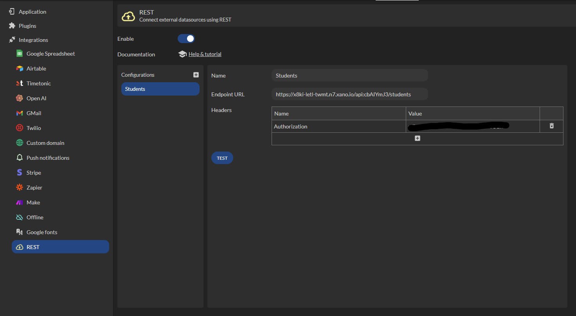Select the Application menu item label
This screenshot has width=576, height=316.
pyautogui.click(x=32, y=12)
